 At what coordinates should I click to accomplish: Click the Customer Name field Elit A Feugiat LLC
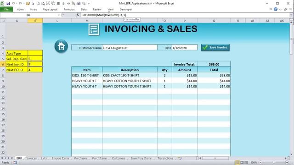tap(130, 48)
